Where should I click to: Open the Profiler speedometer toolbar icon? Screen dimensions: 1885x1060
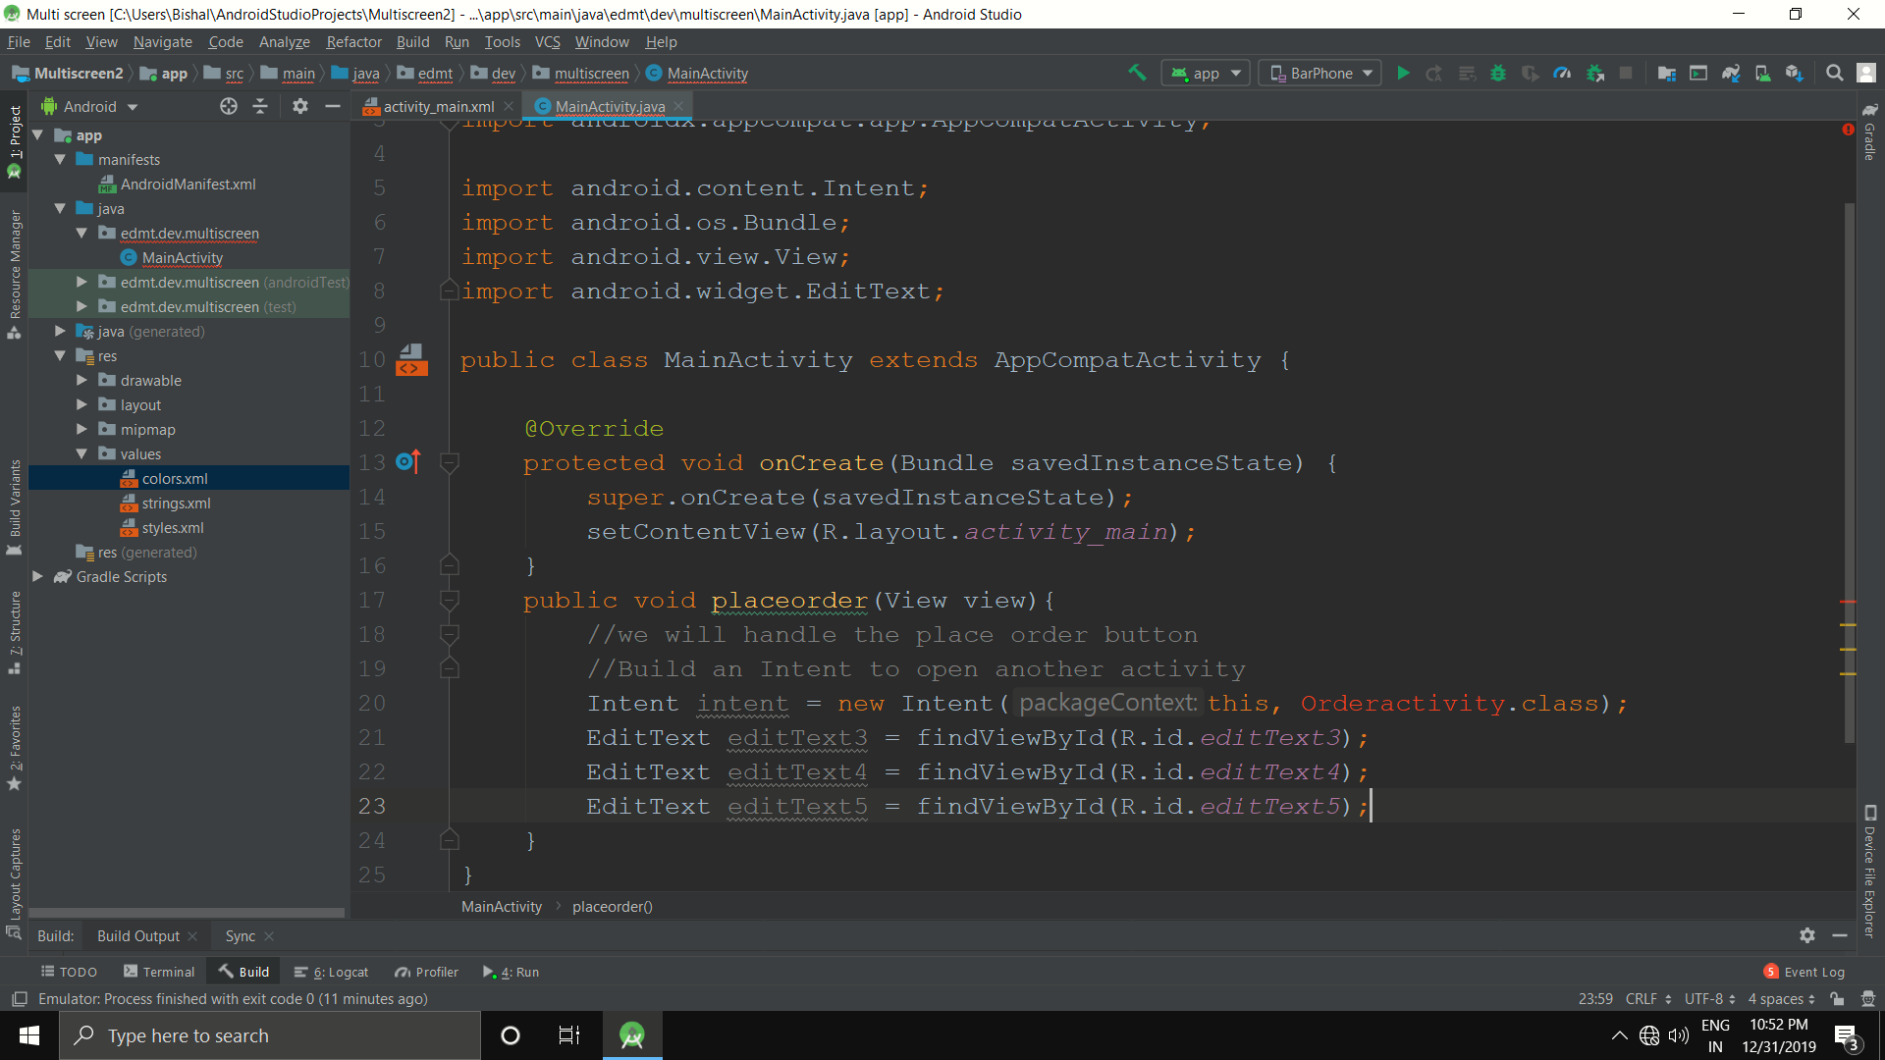click(1562, 73)
